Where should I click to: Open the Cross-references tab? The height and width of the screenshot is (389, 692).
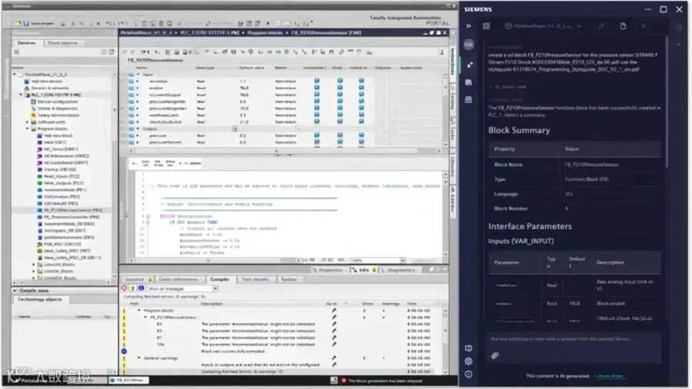pos(178,279)
